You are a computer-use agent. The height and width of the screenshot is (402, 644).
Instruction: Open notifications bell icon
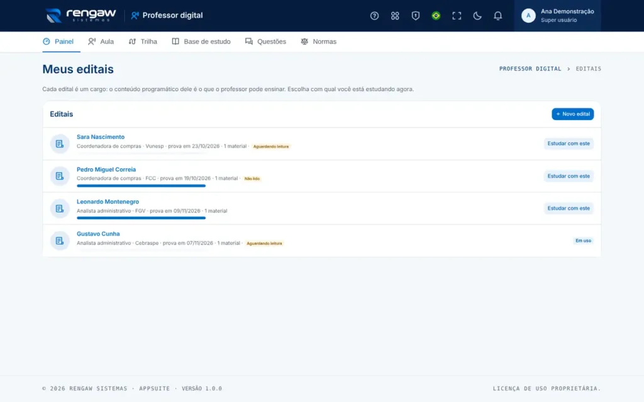pos(497,16)
